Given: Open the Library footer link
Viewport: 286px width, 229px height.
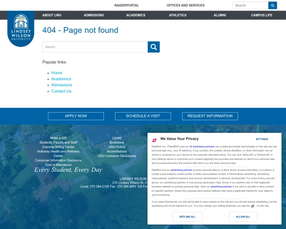Looking at the screenshot, I should tap(117, 138).
